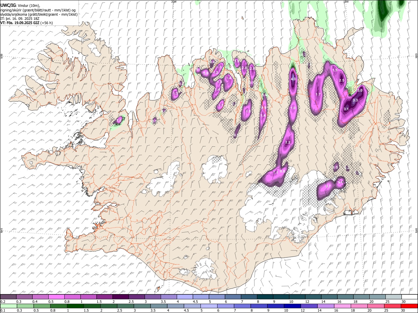Click the 3.1 value label on the map

pyautogui.click(x=346, y=109)
